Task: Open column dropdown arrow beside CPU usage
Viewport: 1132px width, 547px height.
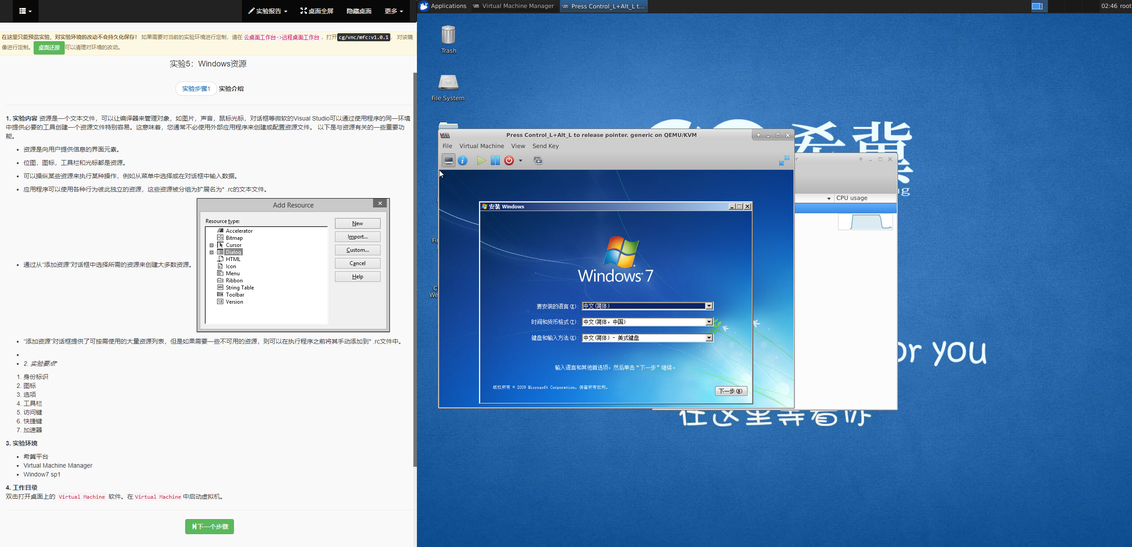Action: click(829, 199)
